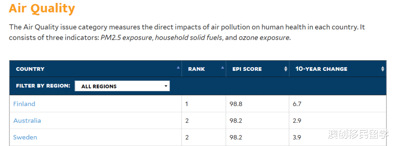Click the italic PM2.5 exposure text

pyautogui.click(x=127, y=38)
